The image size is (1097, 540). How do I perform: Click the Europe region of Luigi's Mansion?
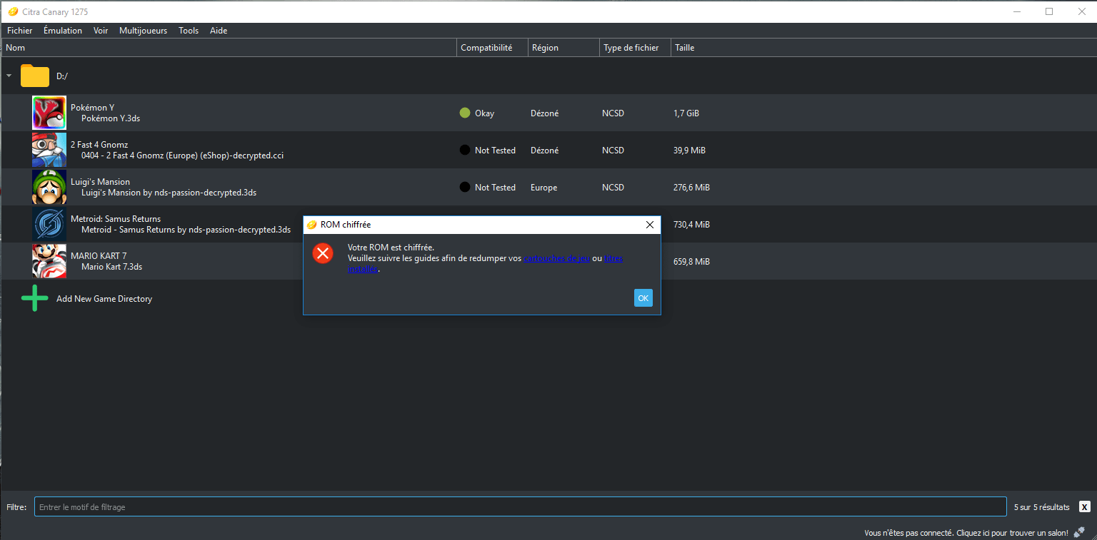pyautogui.click(x=544, y=188)
